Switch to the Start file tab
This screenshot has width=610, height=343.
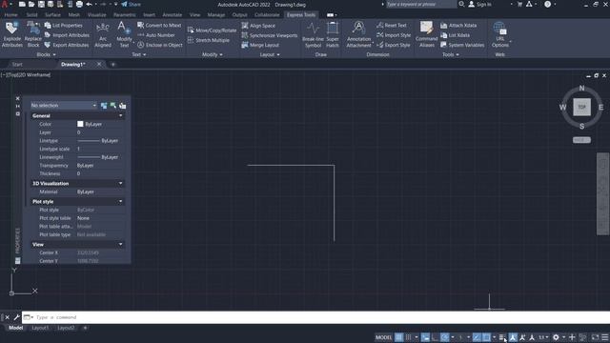coord(17,65)
